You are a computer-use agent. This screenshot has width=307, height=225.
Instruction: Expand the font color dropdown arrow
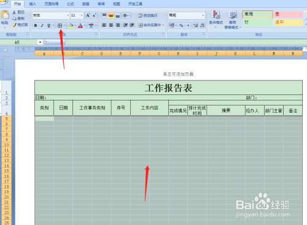85,26
